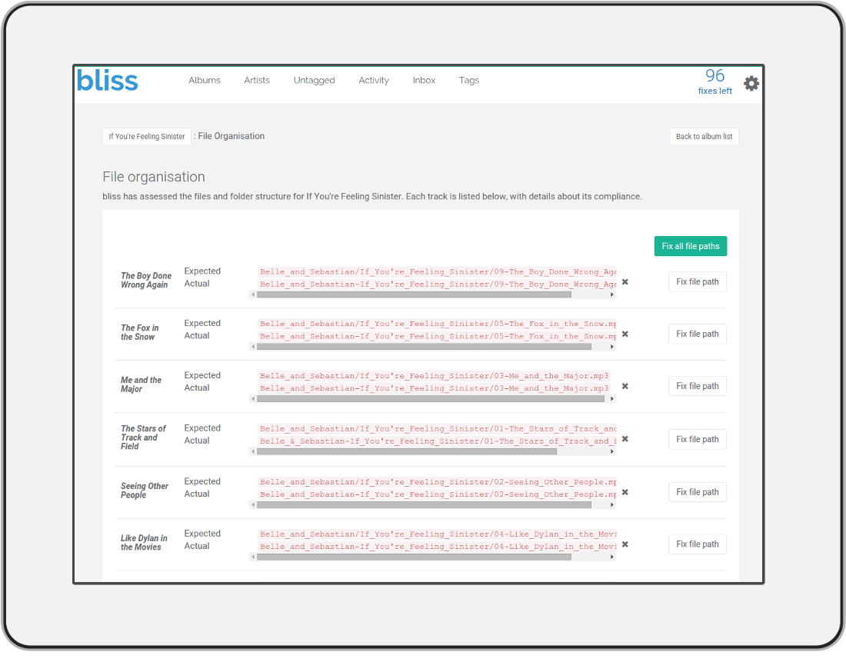Click horizontal scrollbar under Seeing Other People paths
Screen dimensions: 846x662
tap(424, 505)
